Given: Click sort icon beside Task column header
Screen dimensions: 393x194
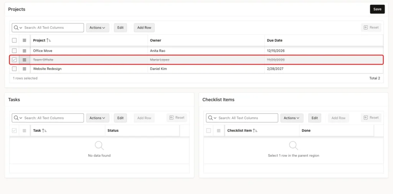Looking at the screenshot, I should (x=45, y=131).
